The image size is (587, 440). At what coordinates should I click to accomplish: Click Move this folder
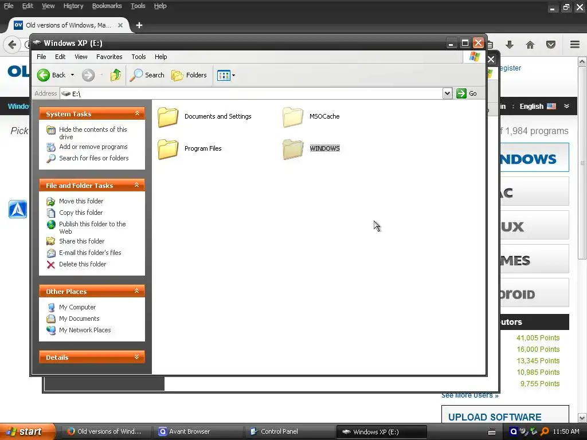[81, 201]
